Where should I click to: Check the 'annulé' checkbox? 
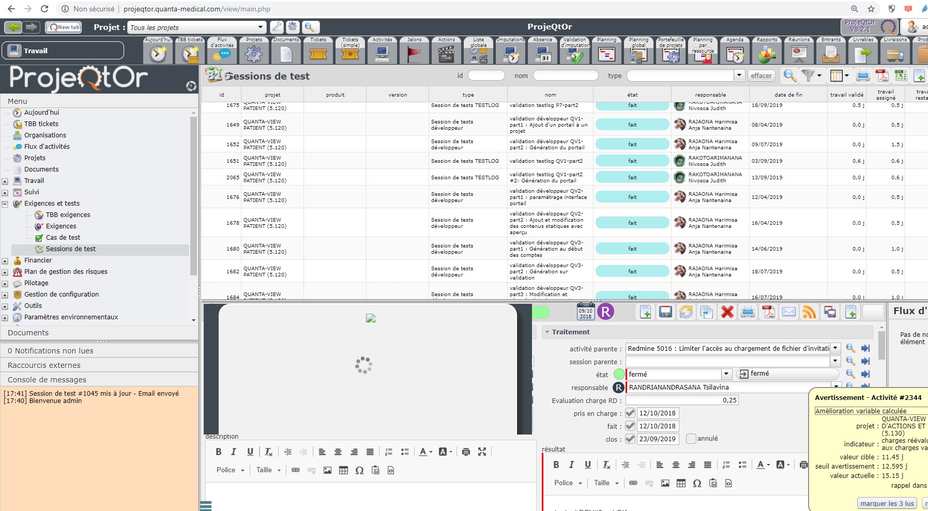click(x=691, y=439)
